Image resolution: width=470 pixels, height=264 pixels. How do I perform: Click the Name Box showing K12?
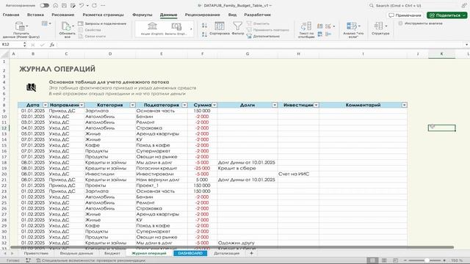[12, 44]
